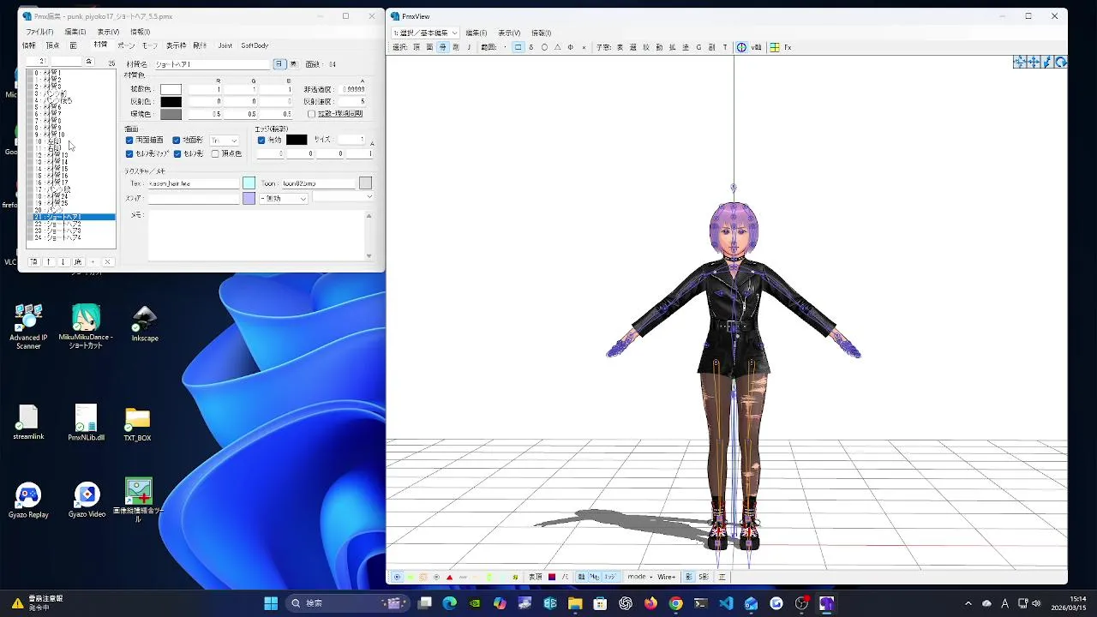
Task: Toggle エッジ edge display in PmxView bottom bar
Action: [x=610, y=577]
